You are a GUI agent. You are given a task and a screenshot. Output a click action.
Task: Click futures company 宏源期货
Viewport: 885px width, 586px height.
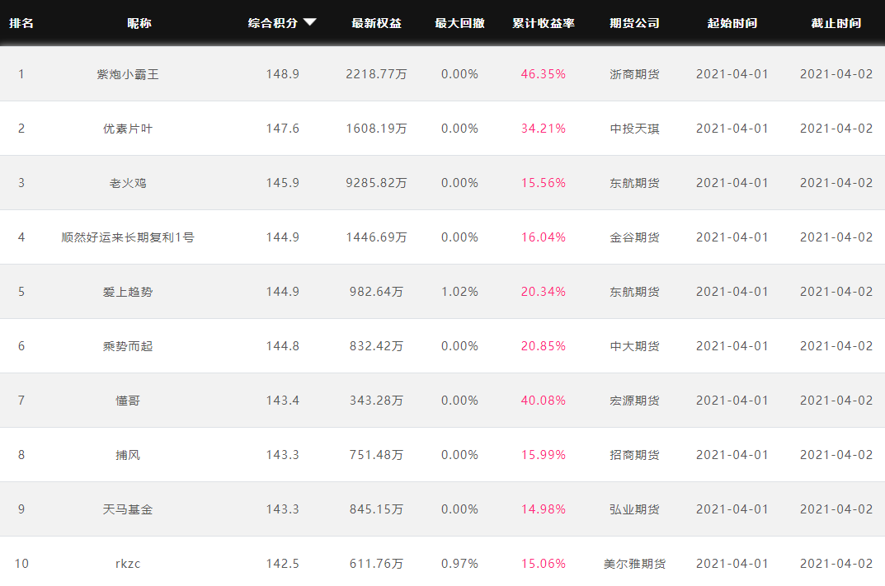pyautogui.click(x=635, y=401)
